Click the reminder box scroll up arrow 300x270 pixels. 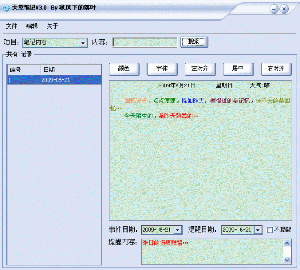pos(287,243)
